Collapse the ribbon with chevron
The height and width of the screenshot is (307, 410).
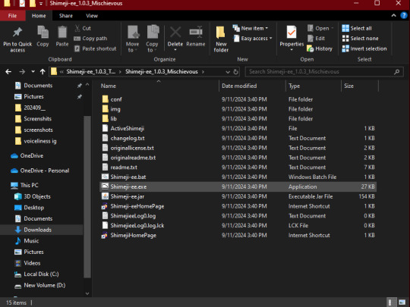point(393,16)
